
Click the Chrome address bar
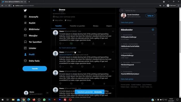click(x=85, y=6)
